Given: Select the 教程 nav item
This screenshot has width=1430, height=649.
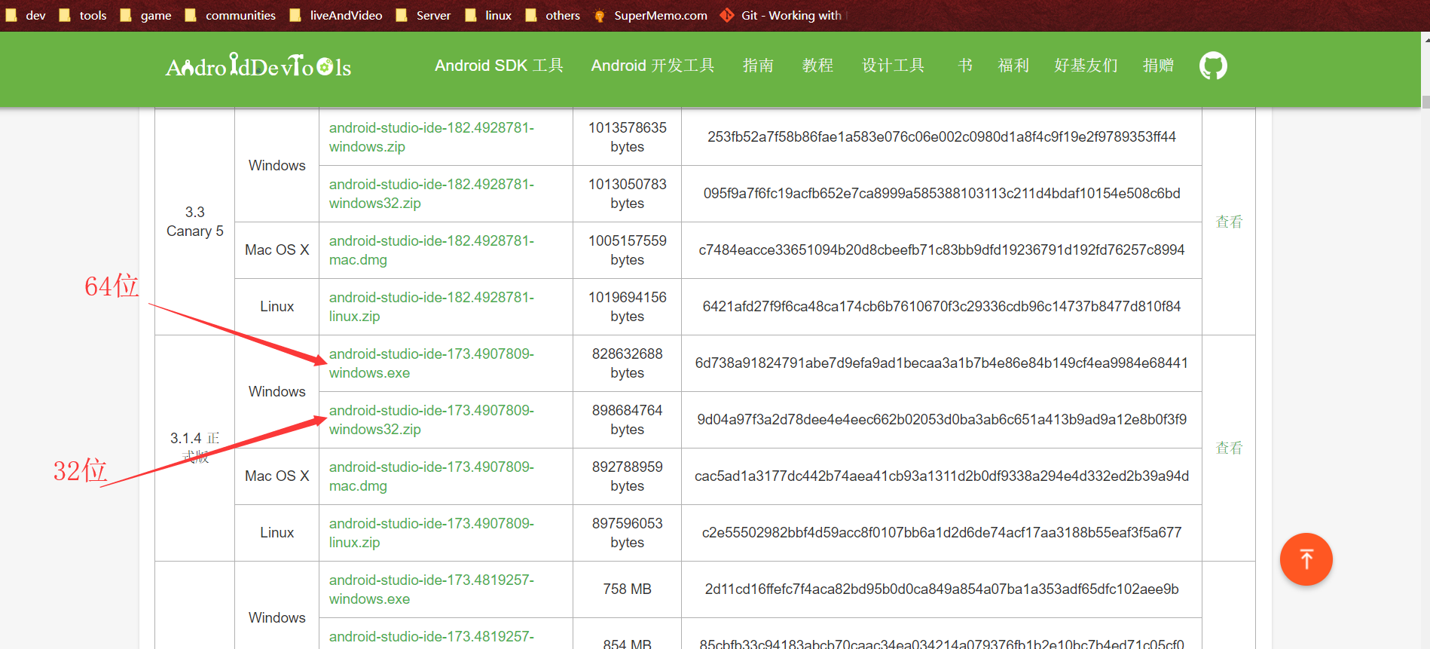Looking at the screenshot, I should point(817,66).
